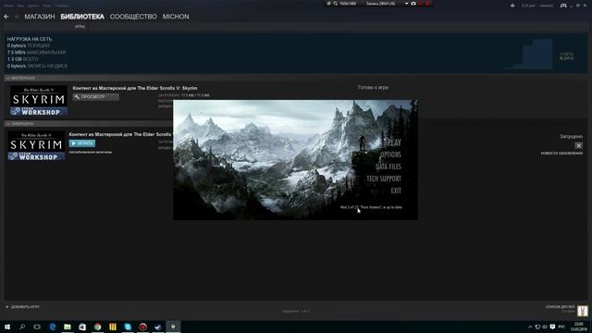The width and height of the screenshot is (592, 333).
Task: Open the БИБЛИОТЕКА library section
Action: [82, 17]
